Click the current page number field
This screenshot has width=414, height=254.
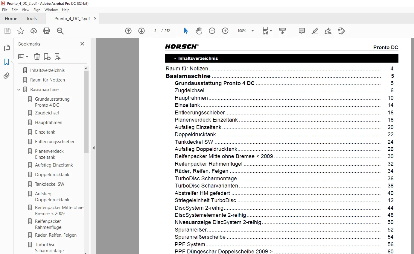tap(155, 31)
